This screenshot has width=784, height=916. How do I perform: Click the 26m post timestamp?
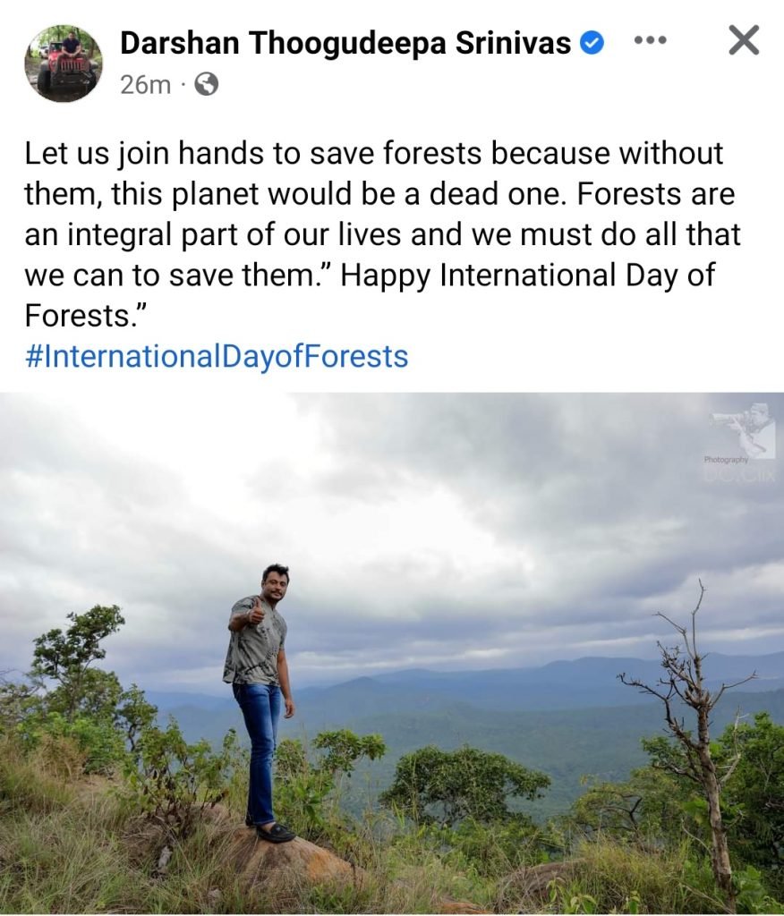point(145,85)
